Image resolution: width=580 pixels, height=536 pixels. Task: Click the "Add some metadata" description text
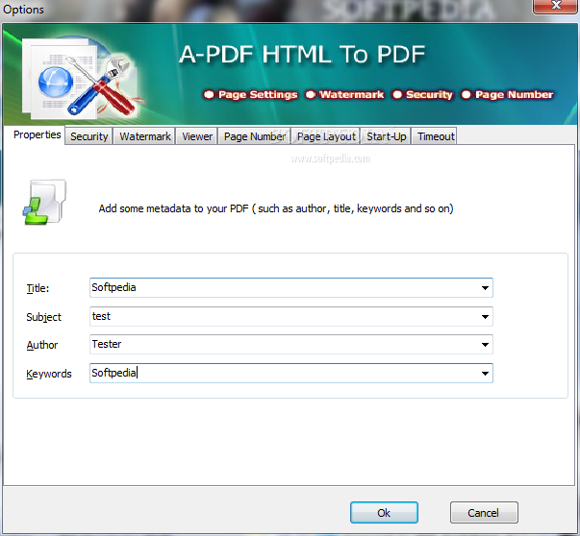[x=276, y=208]
